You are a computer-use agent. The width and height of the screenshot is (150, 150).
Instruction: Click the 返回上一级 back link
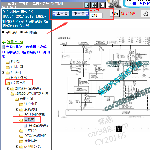point(15,42)
